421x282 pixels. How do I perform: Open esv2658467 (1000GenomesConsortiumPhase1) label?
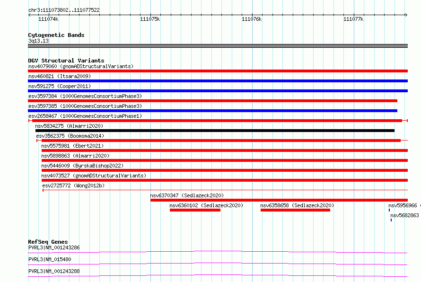click(85, 116)
